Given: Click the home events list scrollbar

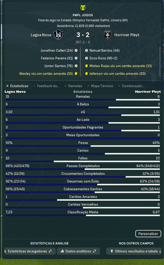Looking at the screenshot, I should [80, 62].
